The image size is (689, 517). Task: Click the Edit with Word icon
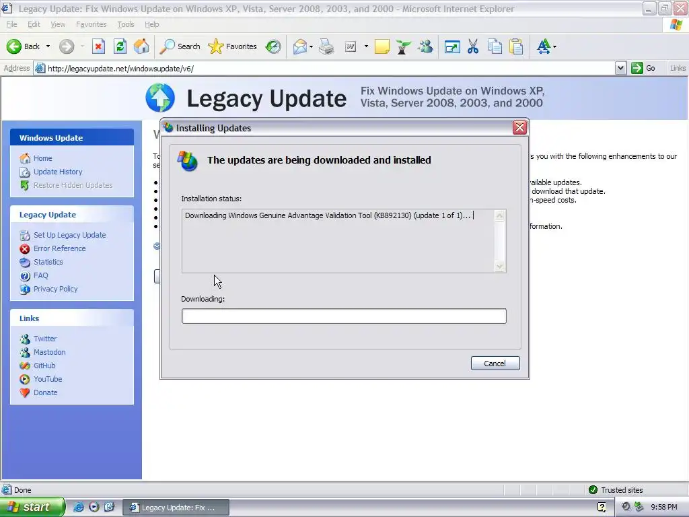351,46
